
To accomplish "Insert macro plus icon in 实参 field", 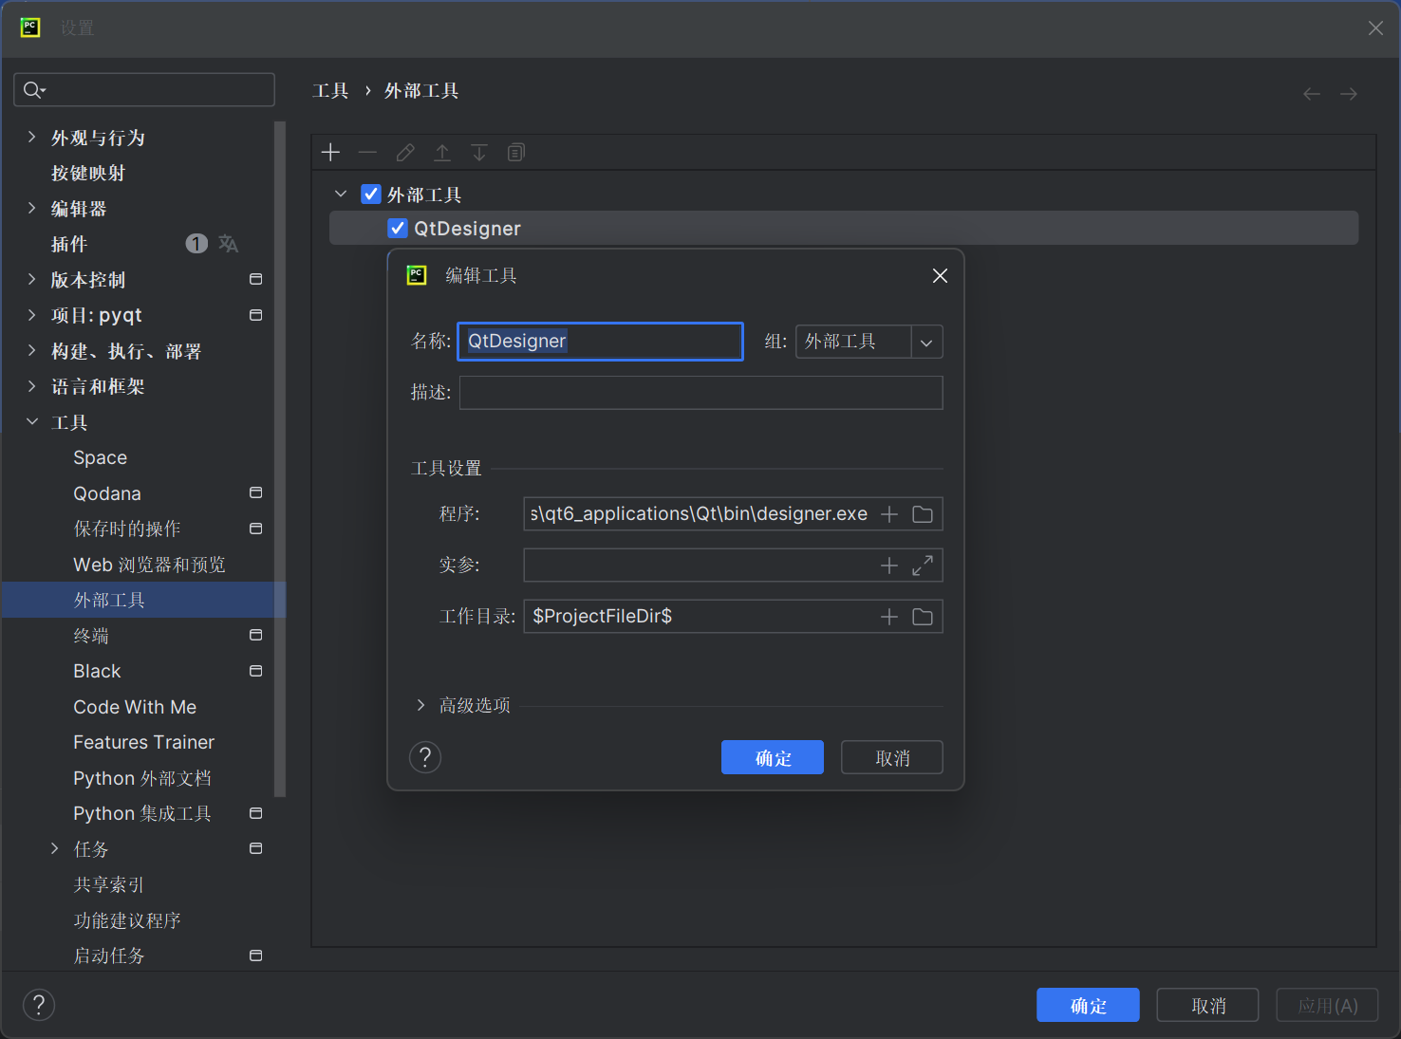I will [x=889, y=566].
